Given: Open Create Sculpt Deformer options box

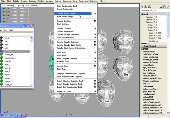Looking at the screenshot, I should coord(95,35).
